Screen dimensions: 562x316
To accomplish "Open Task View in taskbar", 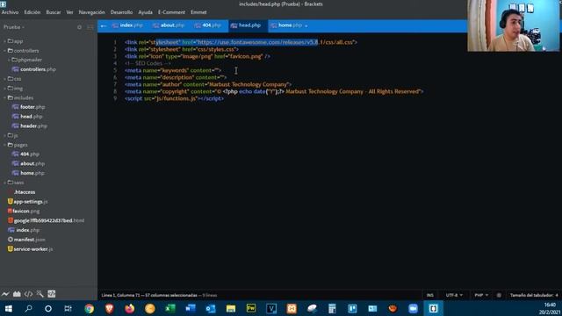I will pos(68,308).
